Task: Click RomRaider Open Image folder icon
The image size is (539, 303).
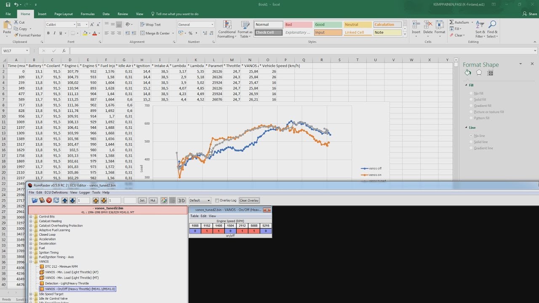Action: (35, 200)
